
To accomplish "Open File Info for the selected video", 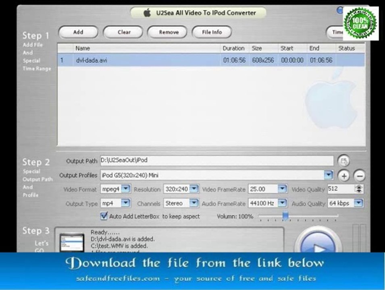I will coord(212,32).
